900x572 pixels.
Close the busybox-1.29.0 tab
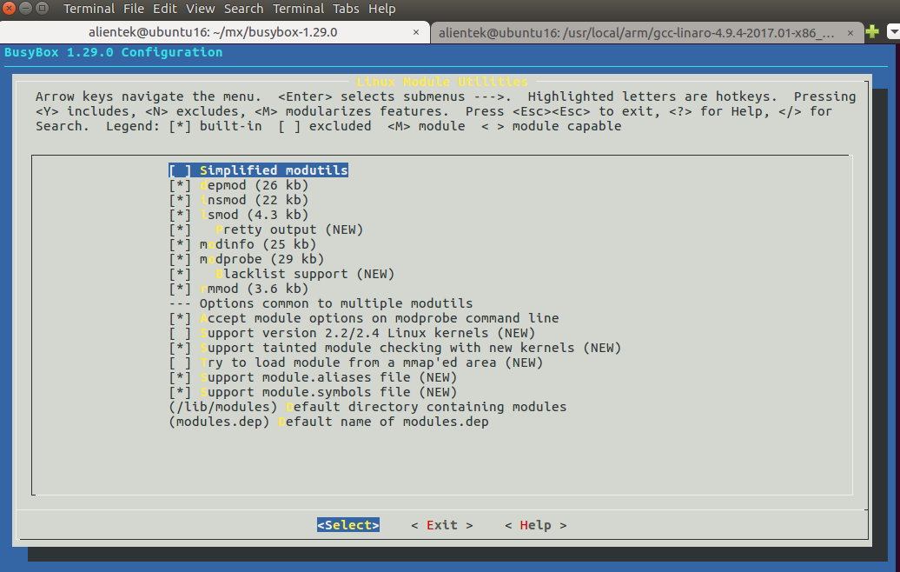pyautogui.click(x=416, y=33)
